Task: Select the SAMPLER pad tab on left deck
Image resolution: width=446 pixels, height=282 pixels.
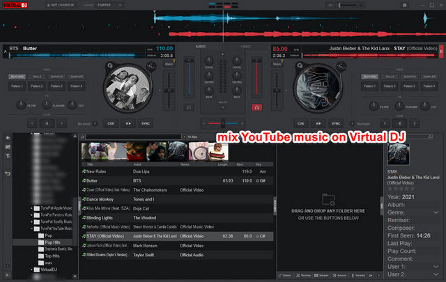Action: [x=77, y=77]
